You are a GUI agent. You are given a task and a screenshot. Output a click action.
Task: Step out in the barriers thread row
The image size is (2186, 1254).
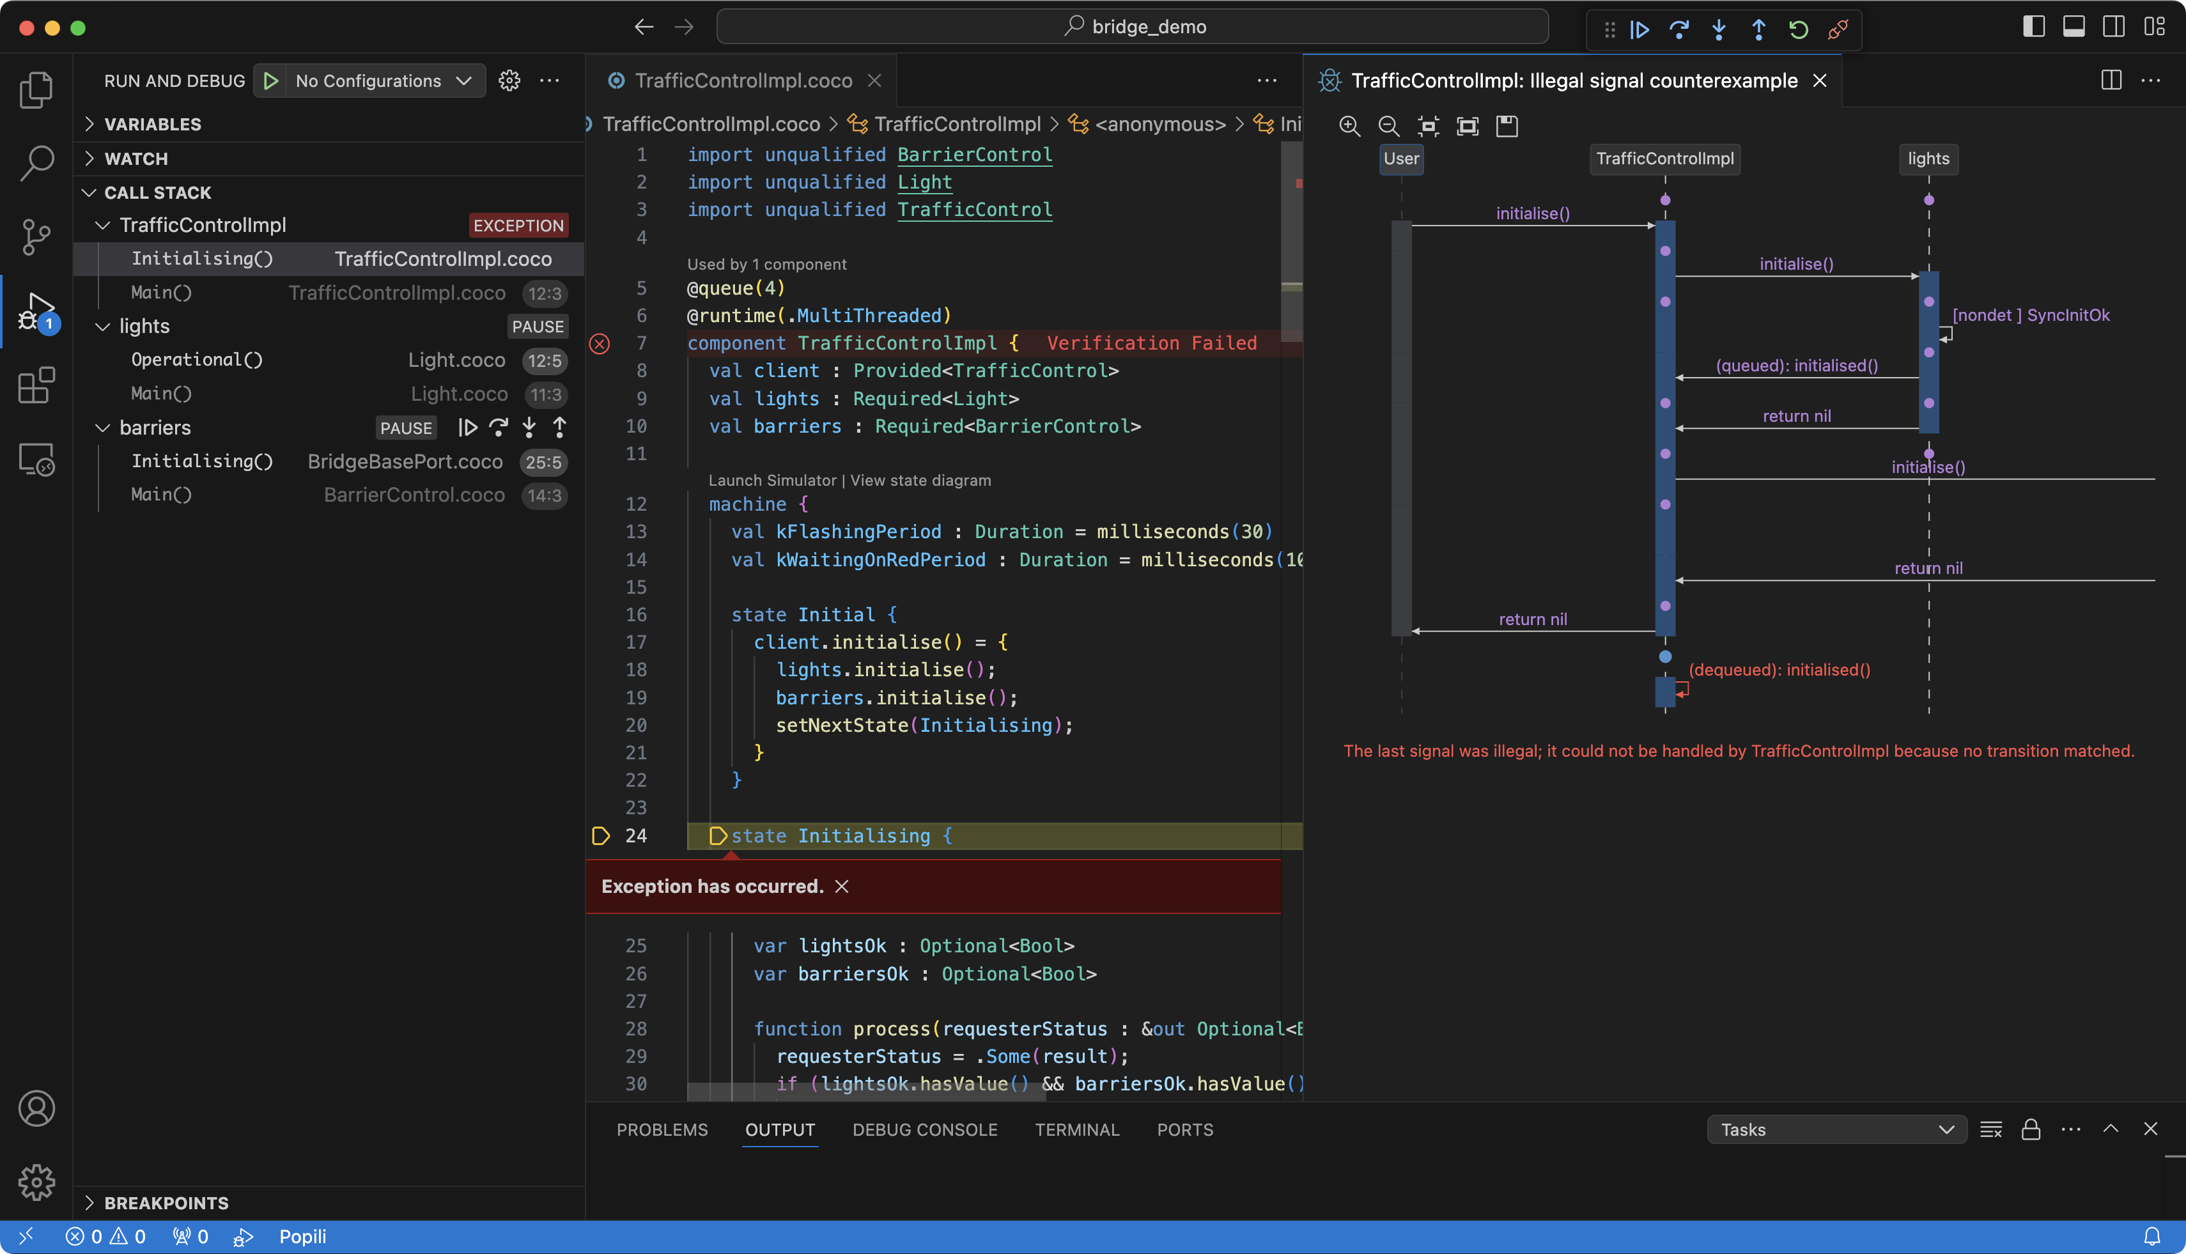tap(560, 427)
